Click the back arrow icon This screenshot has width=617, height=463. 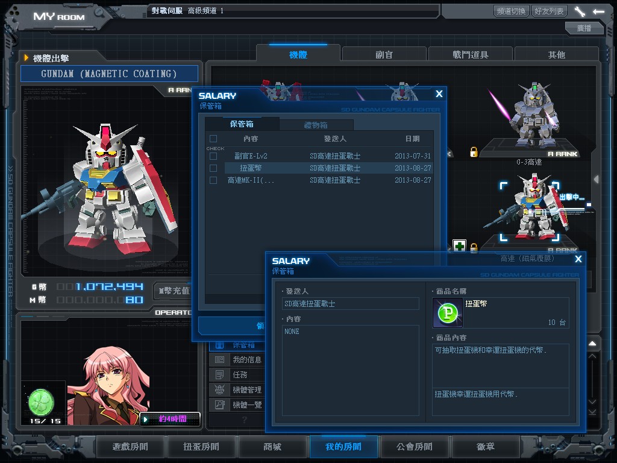(598, 11)
